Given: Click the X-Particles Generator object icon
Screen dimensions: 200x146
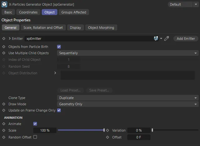Looking at the screenshot, I should click(x=5, y=4).
